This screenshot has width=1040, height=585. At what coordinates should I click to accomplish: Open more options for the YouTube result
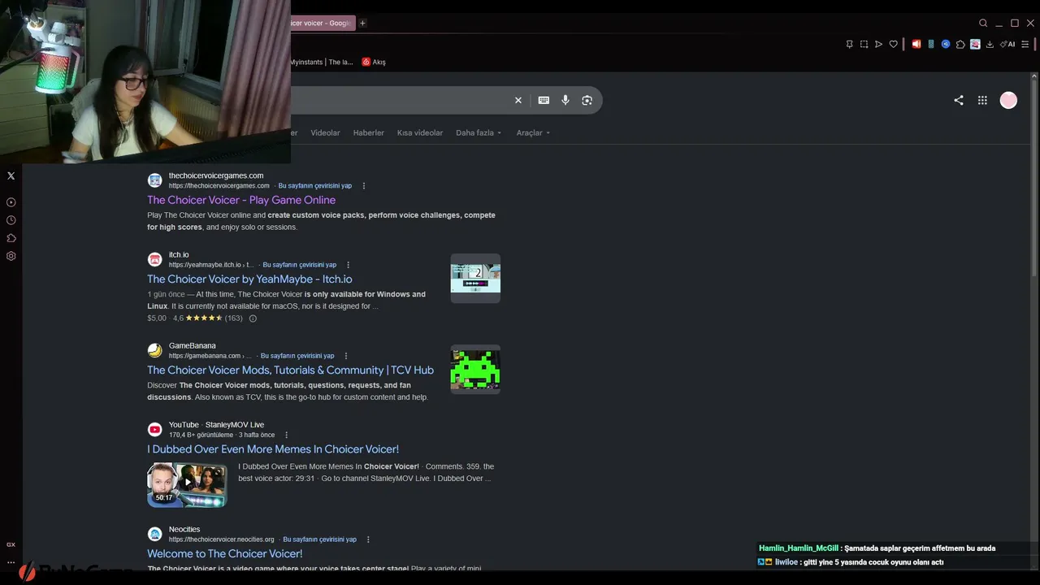(286, 435)
